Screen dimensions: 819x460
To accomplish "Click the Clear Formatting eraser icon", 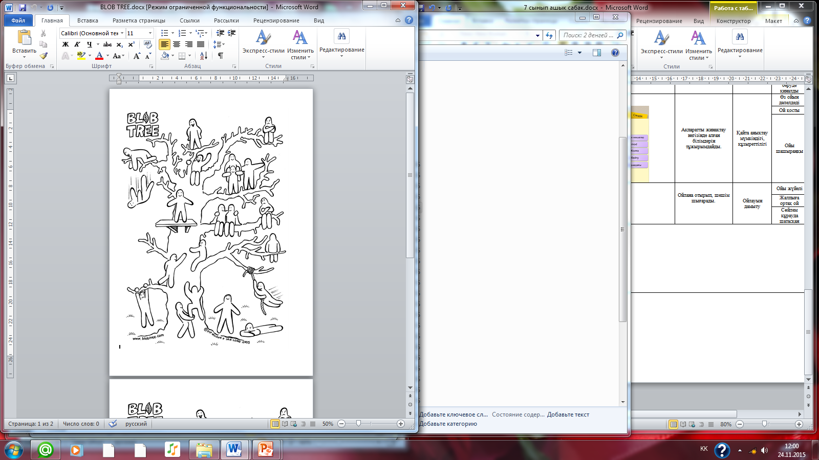I will 148,44.
